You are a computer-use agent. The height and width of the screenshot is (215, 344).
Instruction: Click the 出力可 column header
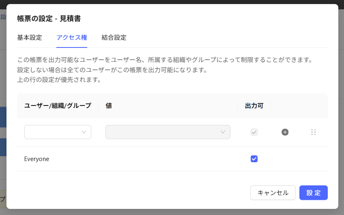point(254,105)
